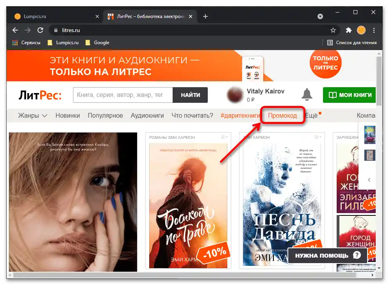Screen dimensions: 389x285
Task: Open the second small book thumbnail in side panel
Action: coord(369,155)
